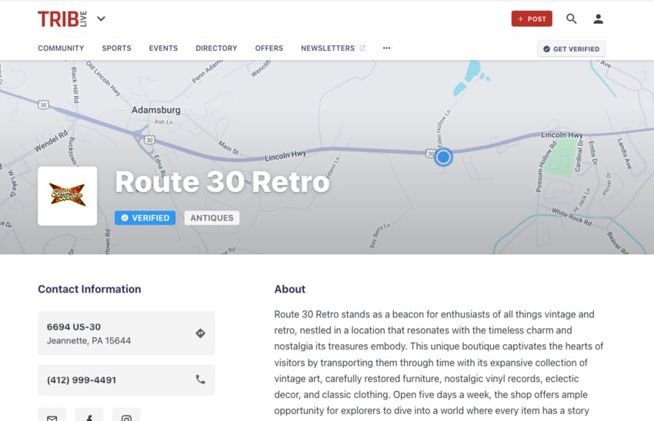Click the 6694 US-30 address card

pos(126,333)
